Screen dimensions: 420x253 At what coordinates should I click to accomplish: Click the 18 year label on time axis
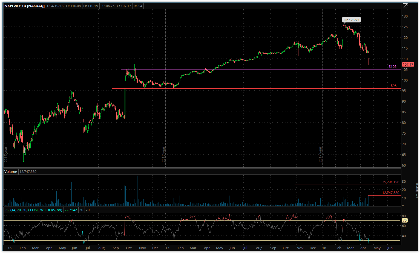coord(324,248)
